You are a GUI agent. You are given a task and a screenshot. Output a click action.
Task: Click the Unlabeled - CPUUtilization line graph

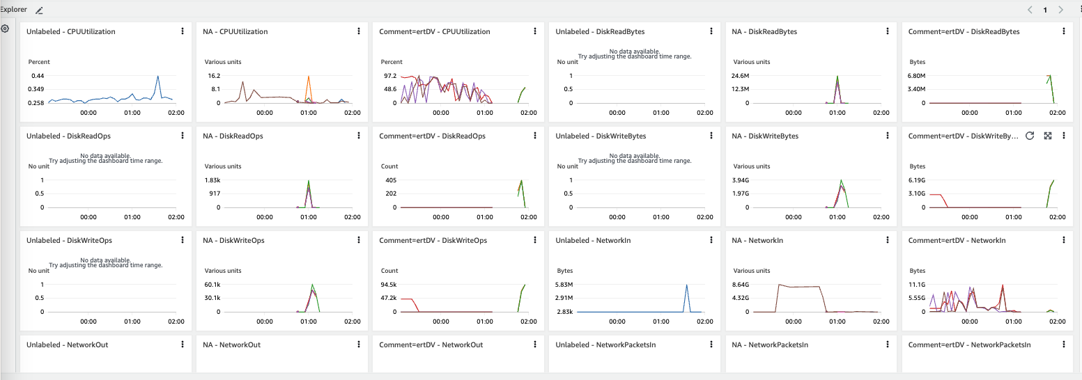pos(110,89)
